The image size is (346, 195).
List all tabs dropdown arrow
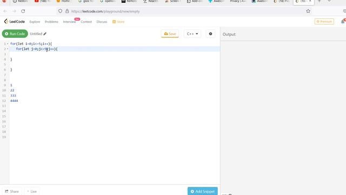[x=329, y=1]
